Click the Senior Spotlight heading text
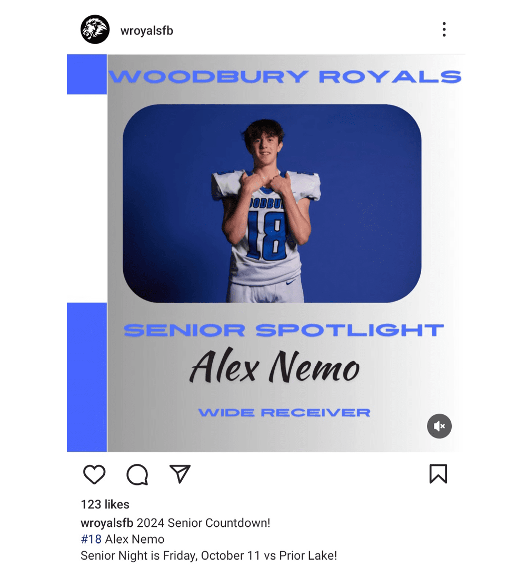 (x=284, y=331)
